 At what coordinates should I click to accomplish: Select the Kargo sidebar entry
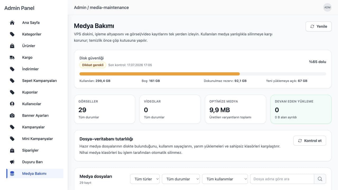(35, 58)
